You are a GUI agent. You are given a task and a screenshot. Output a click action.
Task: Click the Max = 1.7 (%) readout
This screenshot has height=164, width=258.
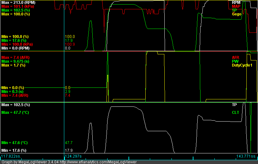13,65
